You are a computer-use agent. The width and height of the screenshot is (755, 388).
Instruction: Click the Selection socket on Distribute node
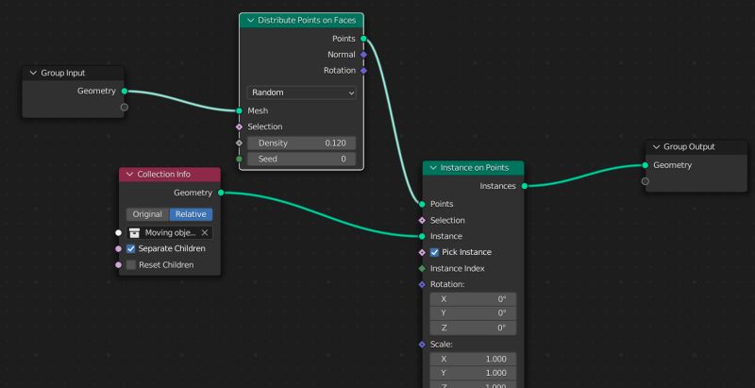coord(240,127)
